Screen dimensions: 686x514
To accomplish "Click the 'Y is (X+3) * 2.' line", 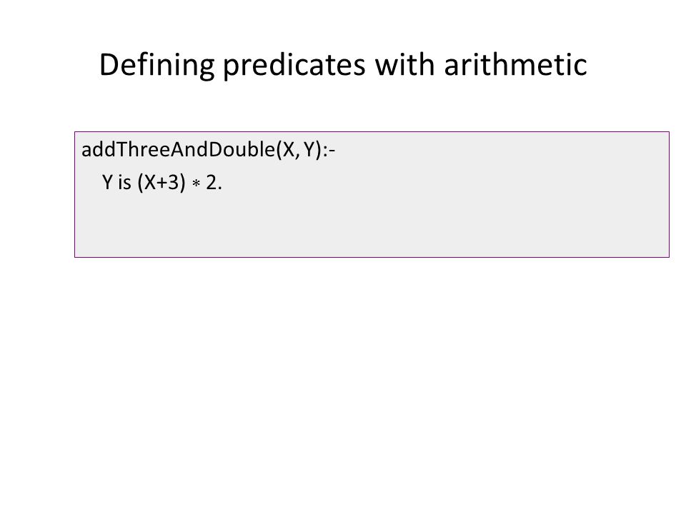I will tap(162, 182).
